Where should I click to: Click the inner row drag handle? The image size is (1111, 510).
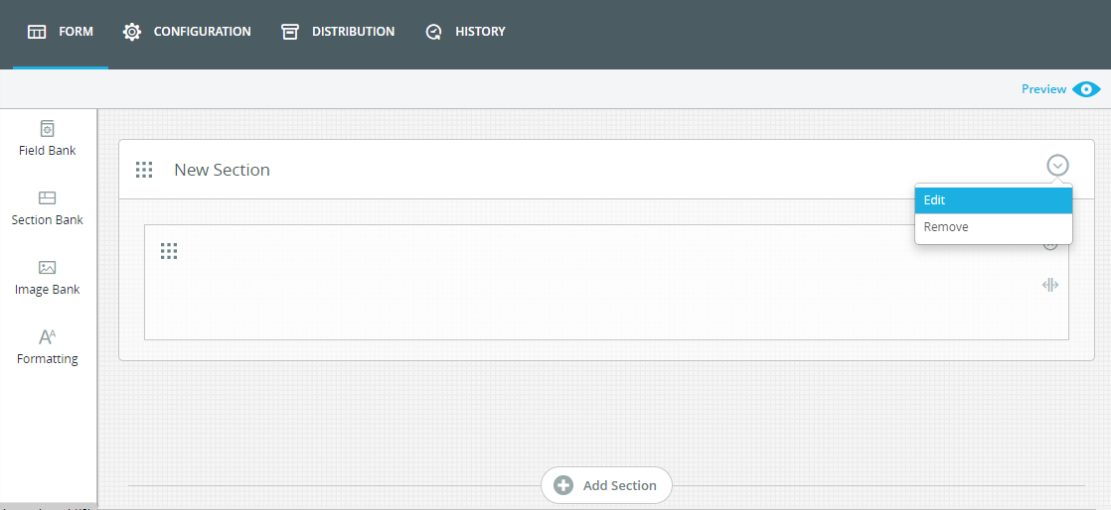pos(169,251)
